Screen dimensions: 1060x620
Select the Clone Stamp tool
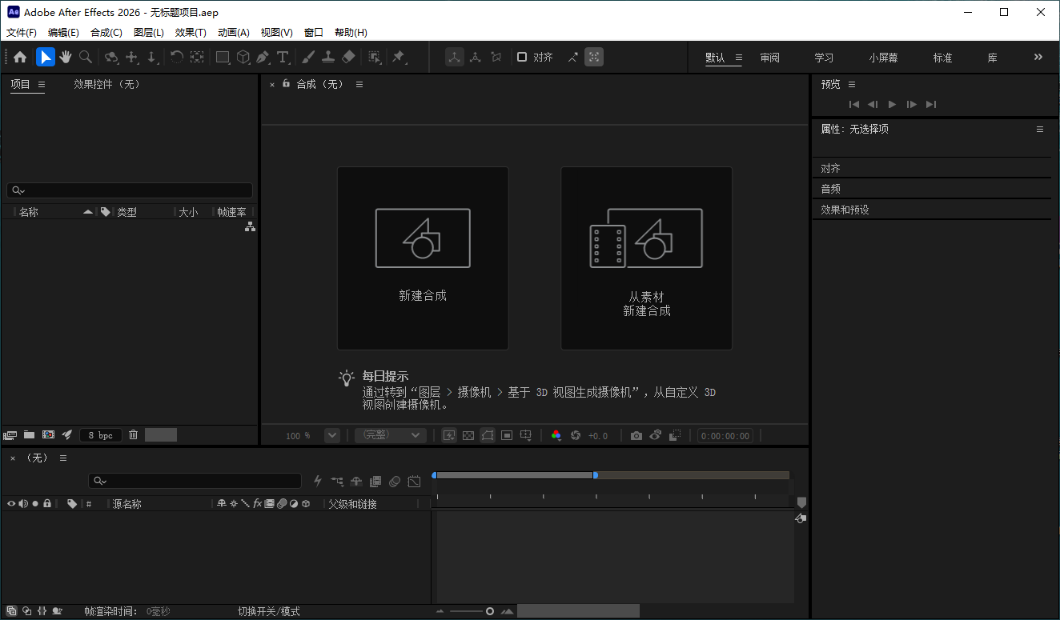point(328,57)
